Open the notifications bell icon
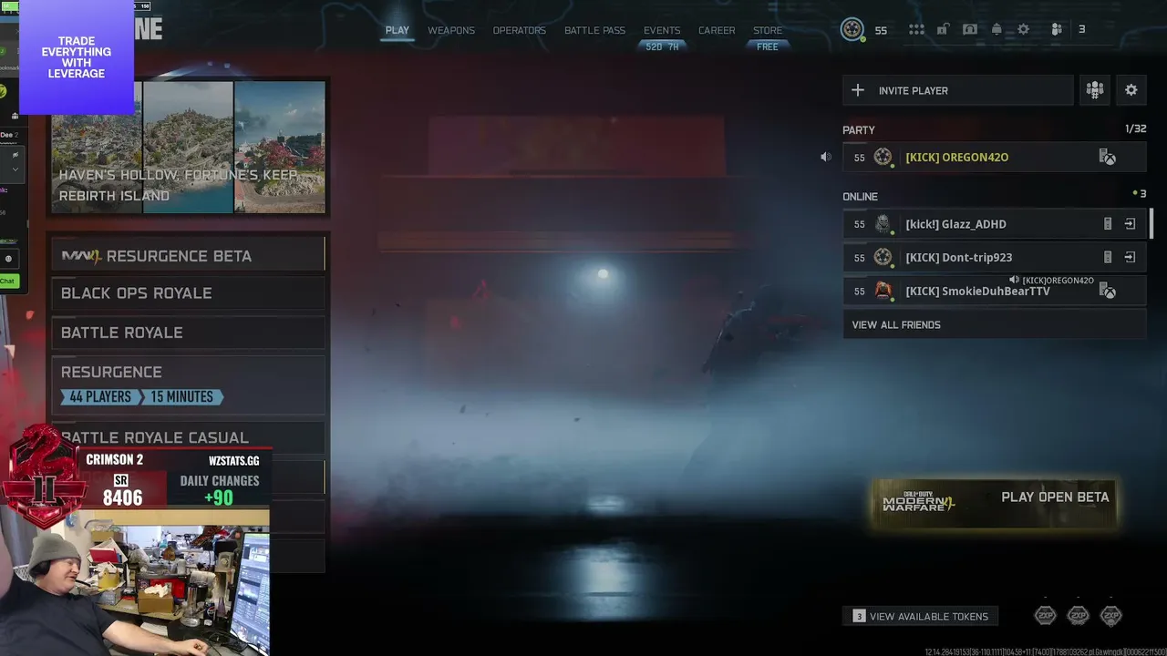 997,29
